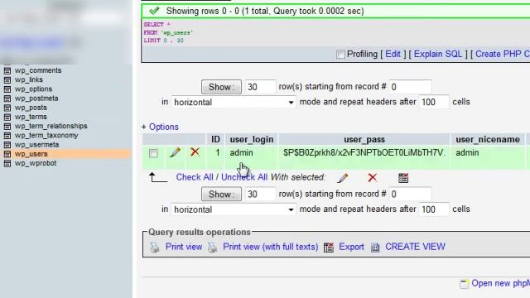Select wp_users table in sidebar
This screenshot has height=298, width=530.
(x=31, y=154)
